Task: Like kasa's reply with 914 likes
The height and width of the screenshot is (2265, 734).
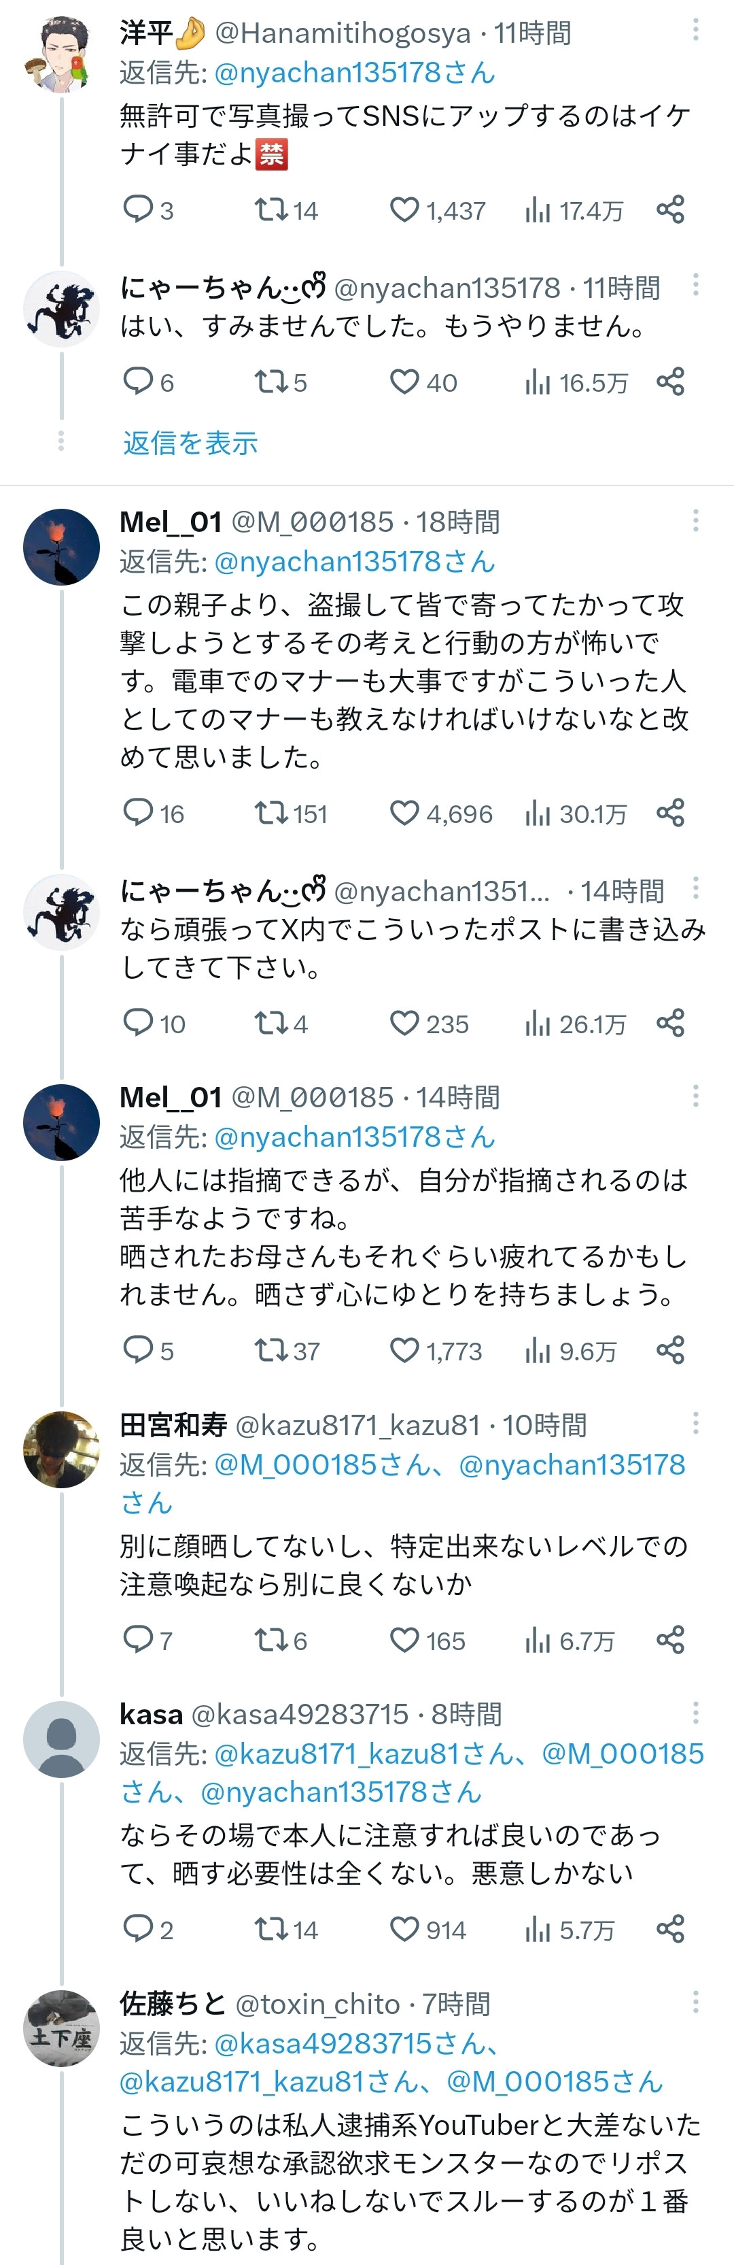Action: pyautogui.click(x=404, y=1929)
